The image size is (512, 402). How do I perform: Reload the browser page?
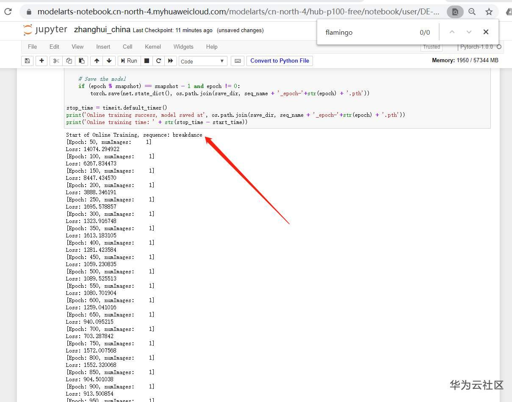pyautogui.click(x=8, y=12)
